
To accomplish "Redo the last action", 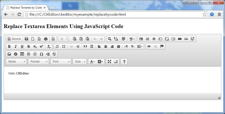I will 101,39.
